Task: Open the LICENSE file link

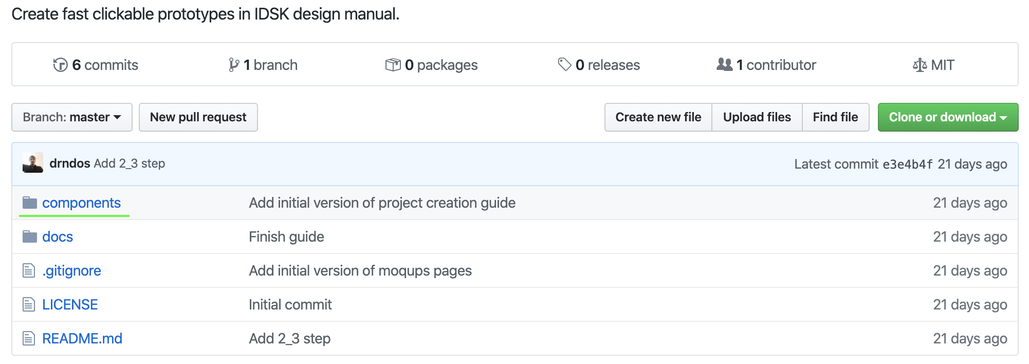Action: tap(70, 304)
